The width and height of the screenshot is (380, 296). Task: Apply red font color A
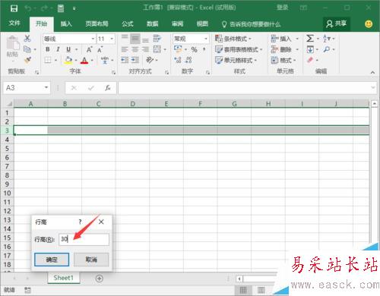(84, 60)
